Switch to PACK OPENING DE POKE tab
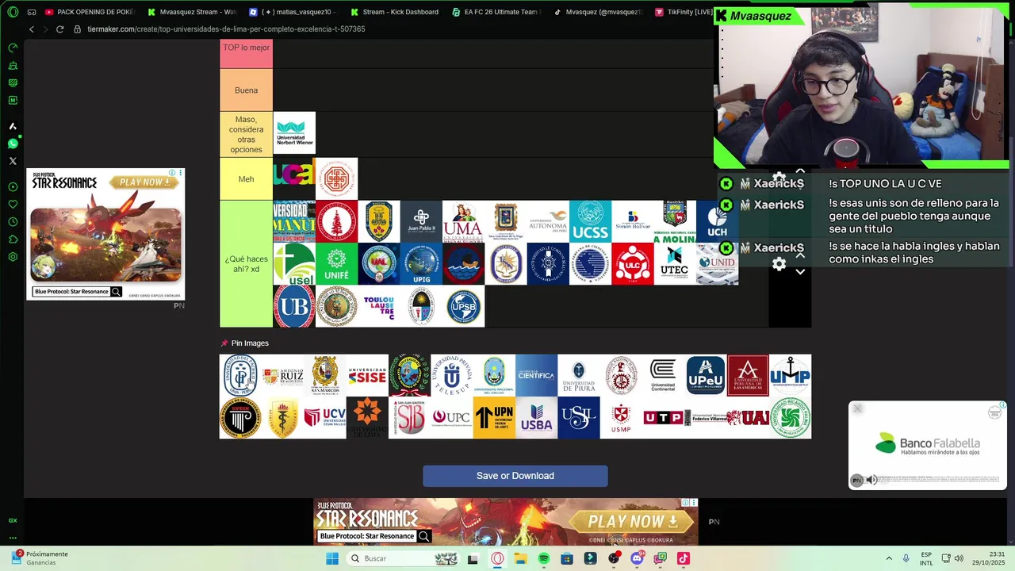Image resolution: width=1015 pixels, height=571 pixels. tap(90, 12)
